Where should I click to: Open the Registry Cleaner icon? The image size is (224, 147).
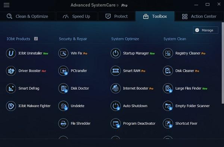(168, 53)
